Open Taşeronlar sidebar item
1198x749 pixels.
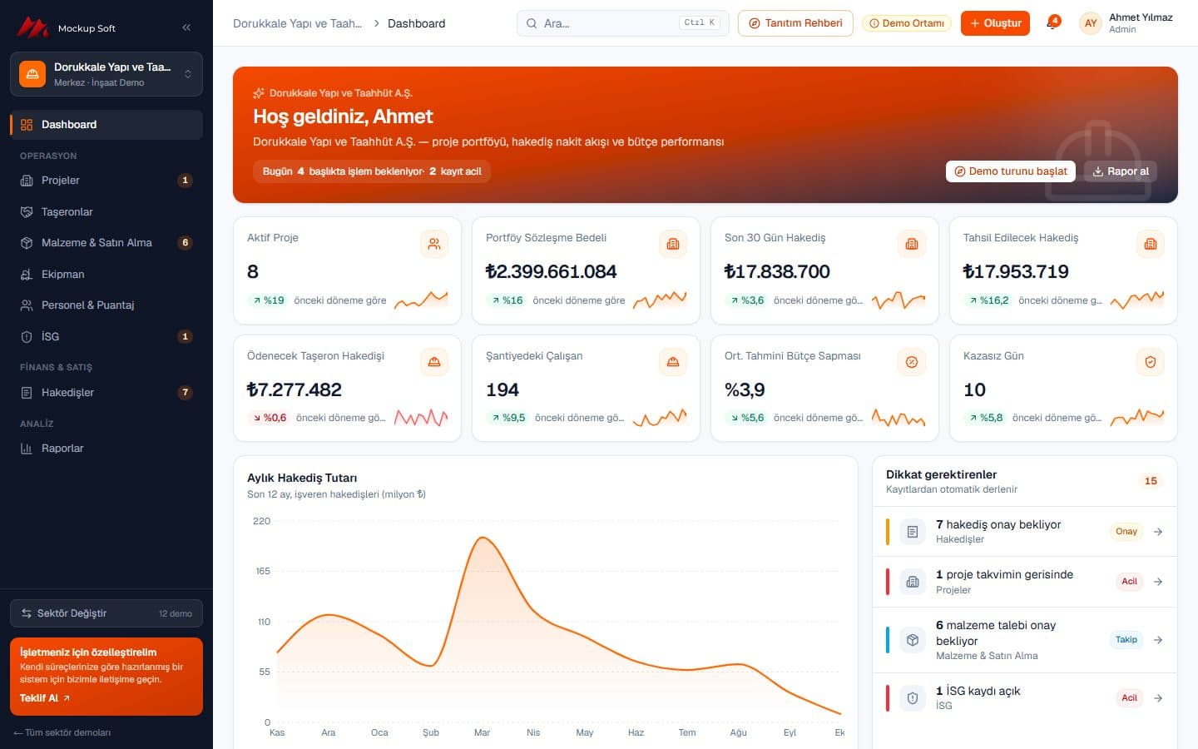tap(106, 212)
